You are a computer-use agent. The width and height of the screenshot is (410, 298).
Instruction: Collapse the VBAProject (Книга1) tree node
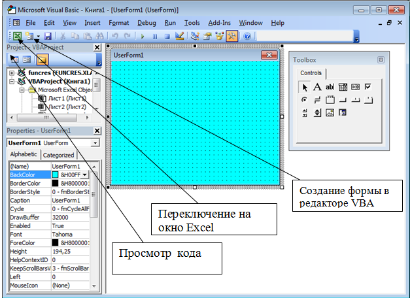pyautogui.click(x=12, y=81)
